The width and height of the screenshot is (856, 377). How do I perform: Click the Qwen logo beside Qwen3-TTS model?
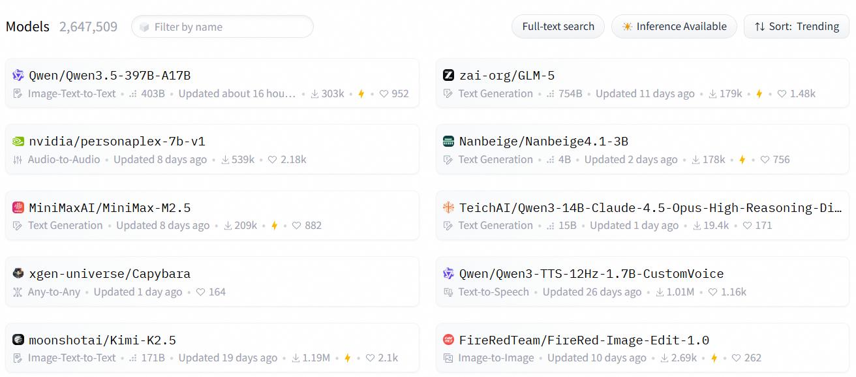[448, 274]
